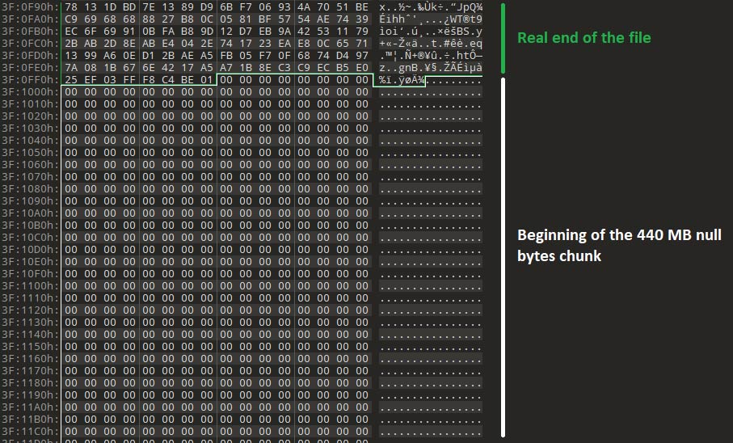733x443 pixels.
Task: Select ASCII text in row 3F:0F90h
Action: [x=430, y=6]
